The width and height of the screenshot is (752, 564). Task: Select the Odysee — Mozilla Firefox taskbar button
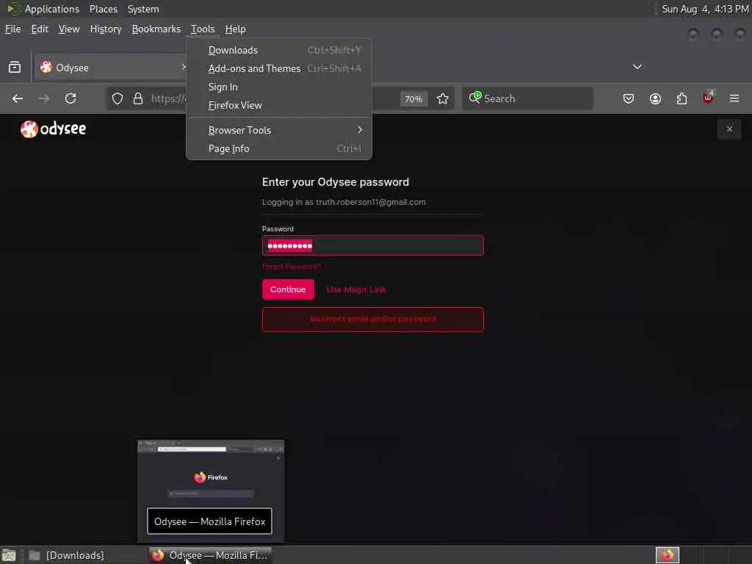pos(210,555)
